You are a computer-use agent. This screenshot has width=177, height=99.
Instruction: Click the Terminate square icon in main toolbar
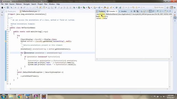21,7
